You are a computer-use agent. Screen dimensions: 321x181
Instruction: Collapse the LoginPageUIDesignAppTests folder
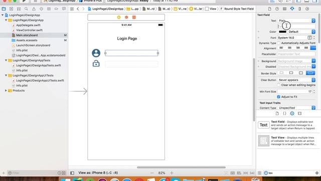point(6,60)
